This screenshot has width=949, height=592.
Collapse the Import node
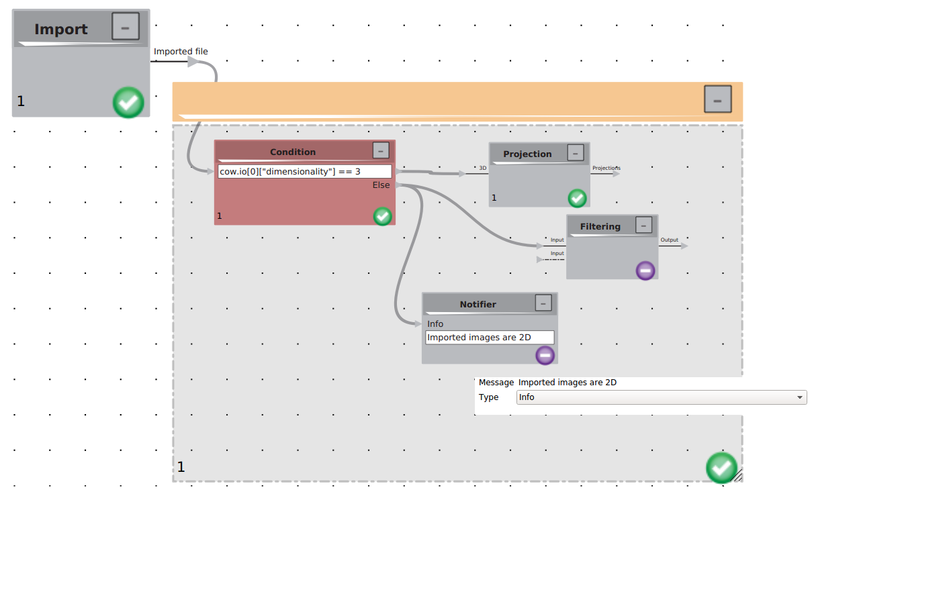click(x=126, y=27)
